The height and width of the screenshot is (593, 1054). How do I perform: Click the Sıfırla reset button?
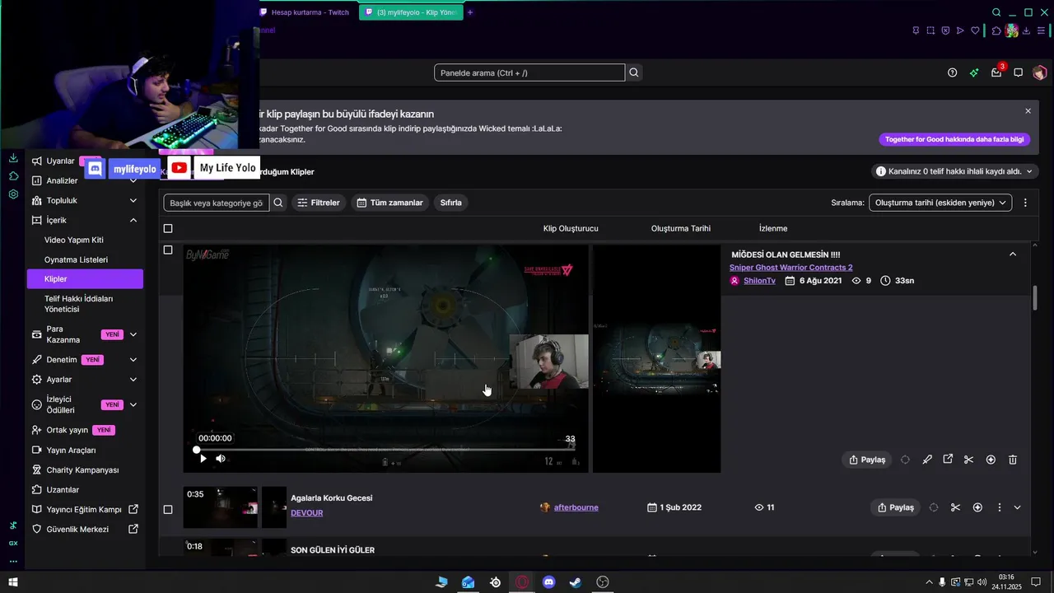tap(451, 203)
